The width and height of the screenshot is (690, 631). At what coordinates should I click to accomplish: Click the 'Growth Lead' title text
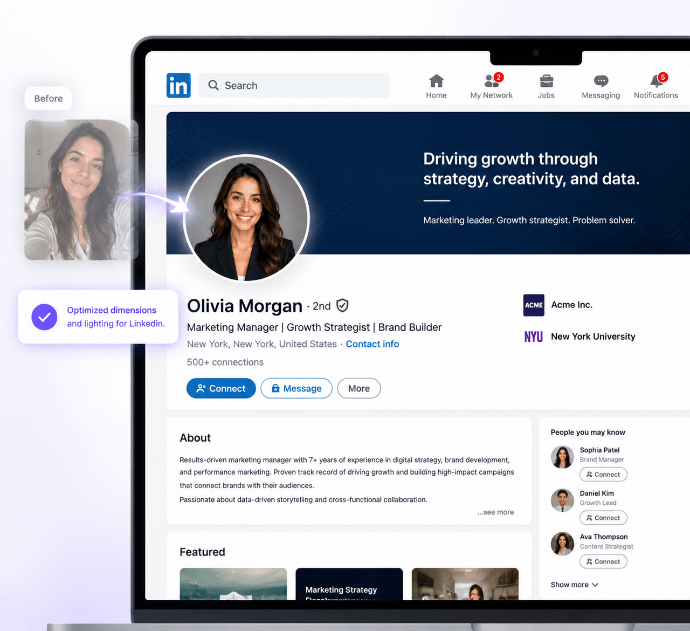598,503
